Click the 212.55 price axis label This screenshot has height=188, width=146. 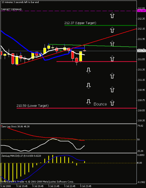pos(141,8)
